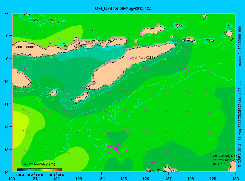
Task: Click longitude tick label 127
Action: (168, 179)
